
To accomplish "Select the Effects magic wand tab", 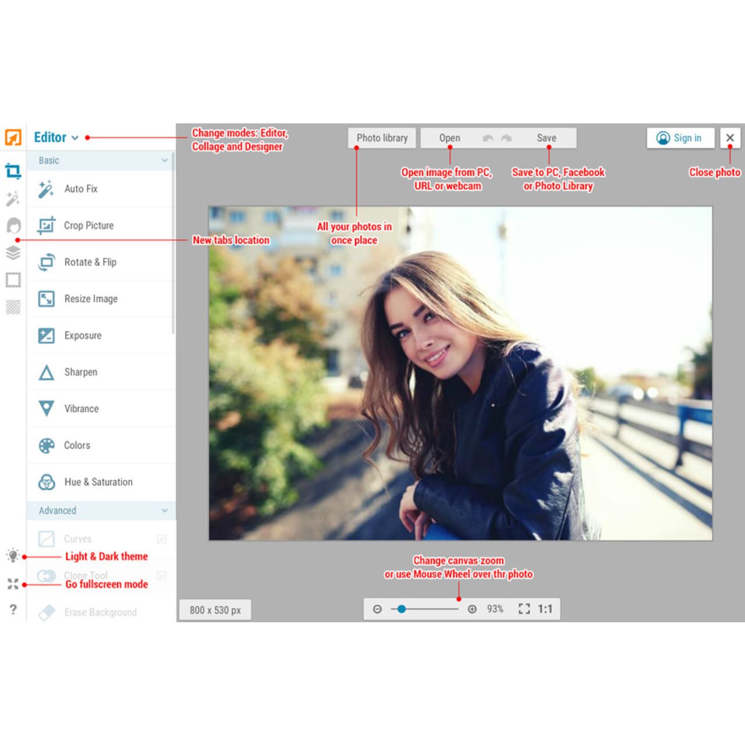I will pyautogui.click(x=13, y=198).
